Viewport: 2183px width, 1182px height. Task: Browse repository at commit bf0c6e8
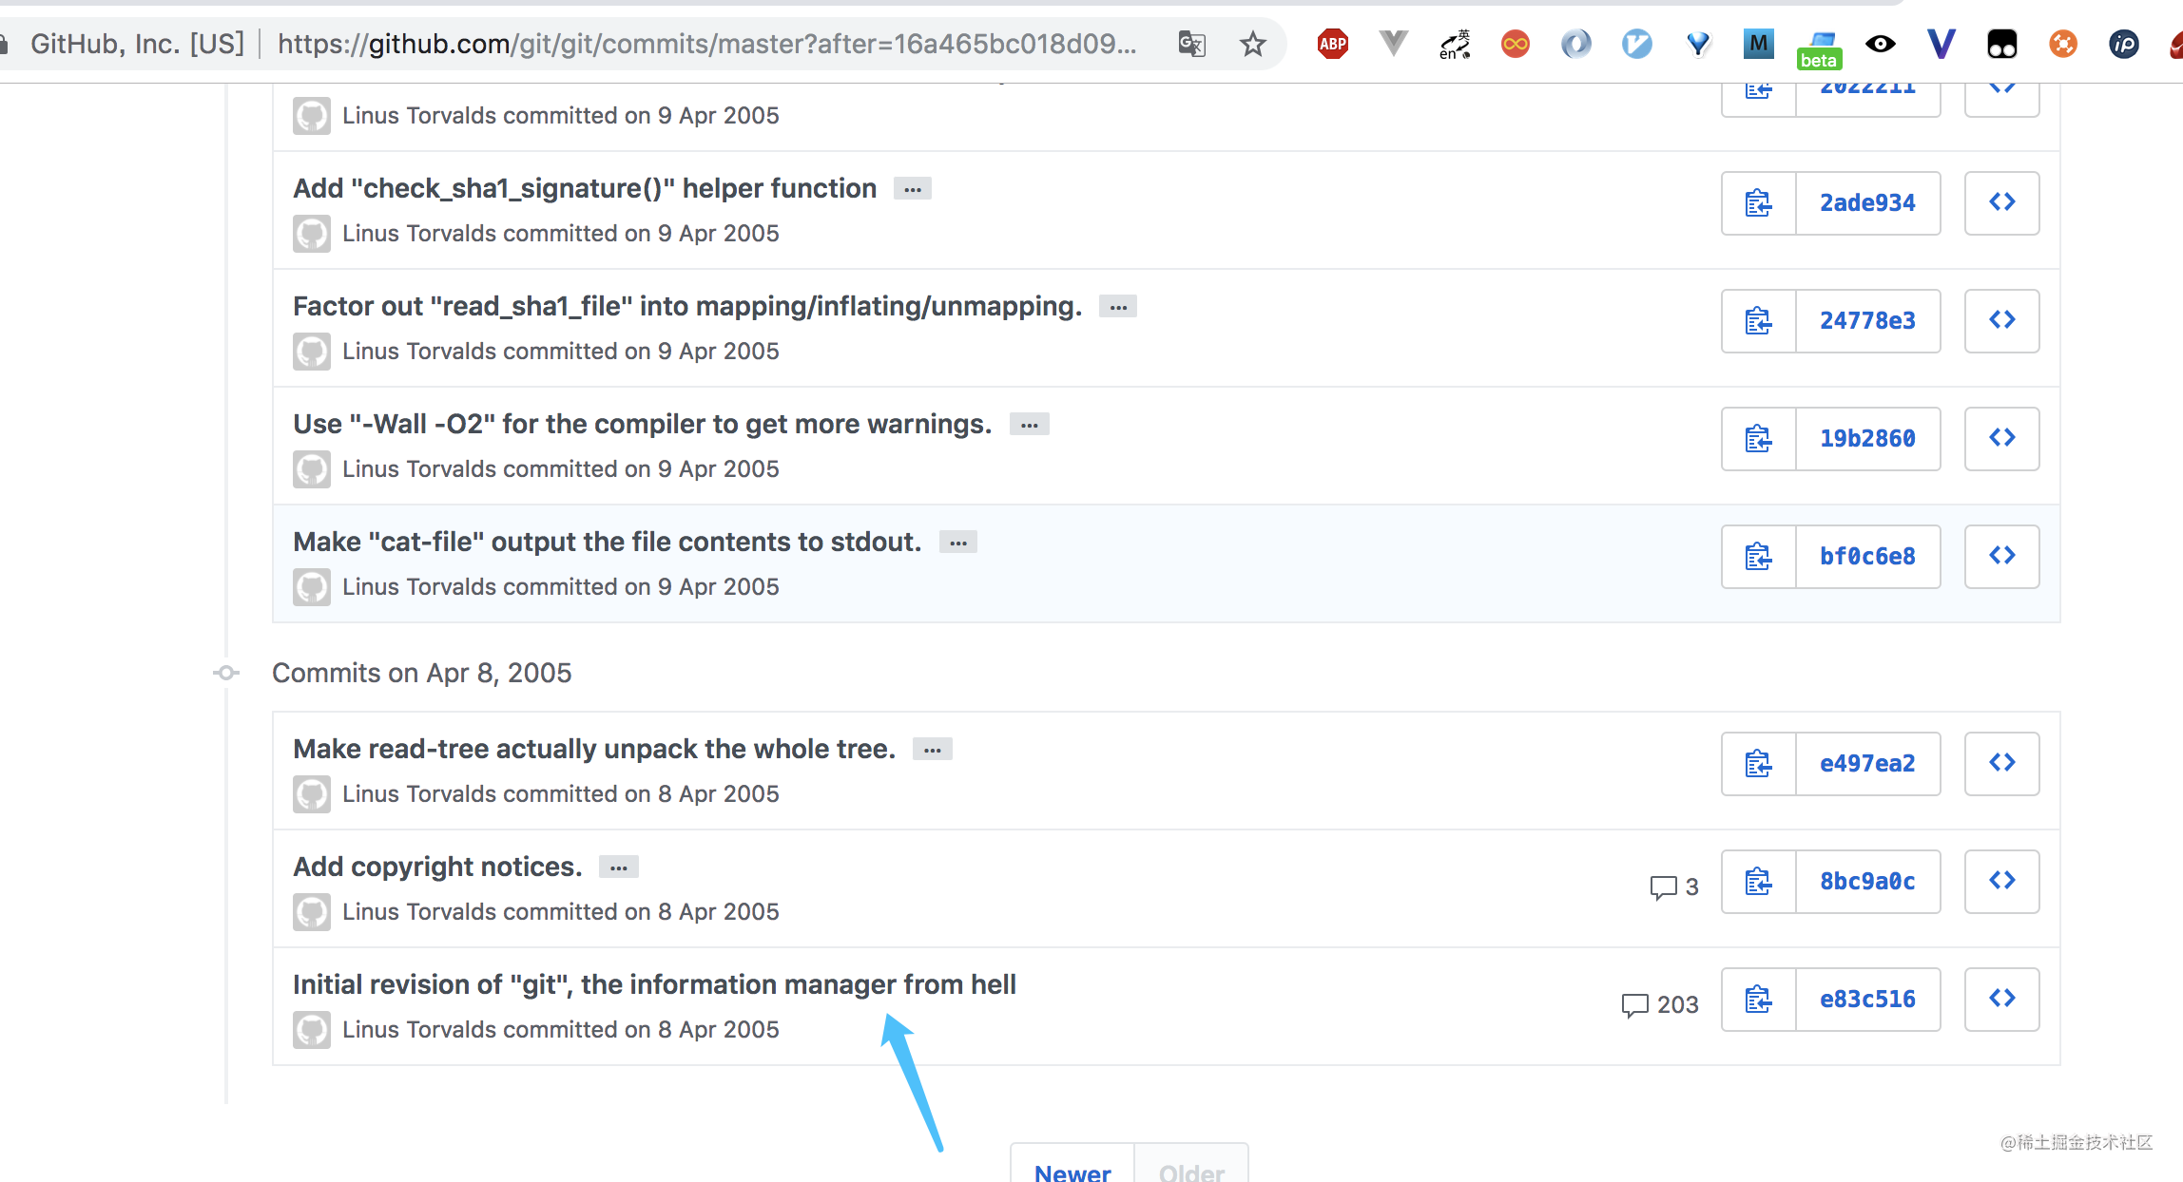(2002, 557)
